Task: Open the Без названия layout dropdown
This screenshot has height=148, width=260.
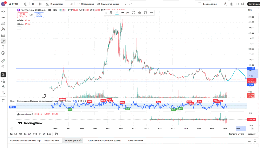Action: [x=212, y=4]
